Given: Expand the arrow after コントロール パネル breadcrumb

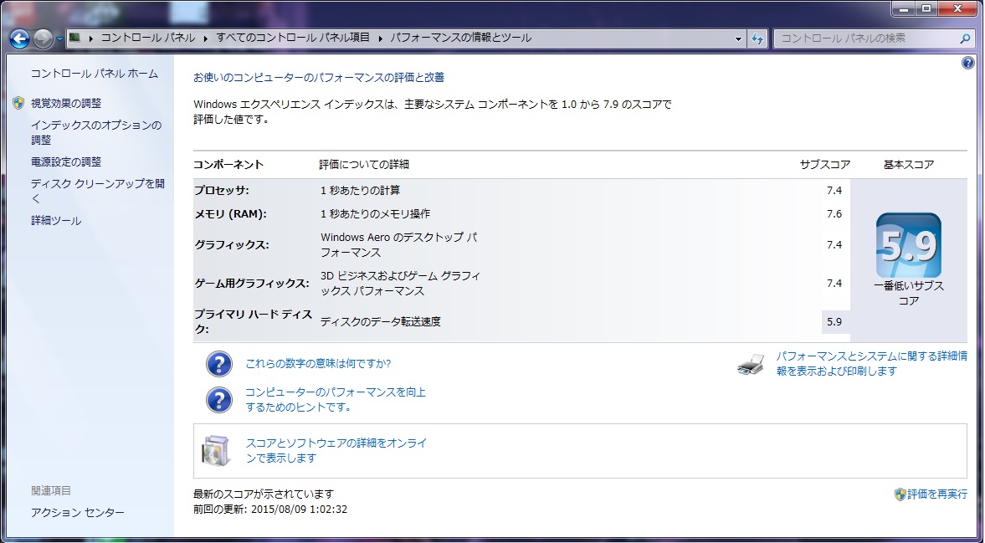Looking at the screenshot, I should click(205, 38).
